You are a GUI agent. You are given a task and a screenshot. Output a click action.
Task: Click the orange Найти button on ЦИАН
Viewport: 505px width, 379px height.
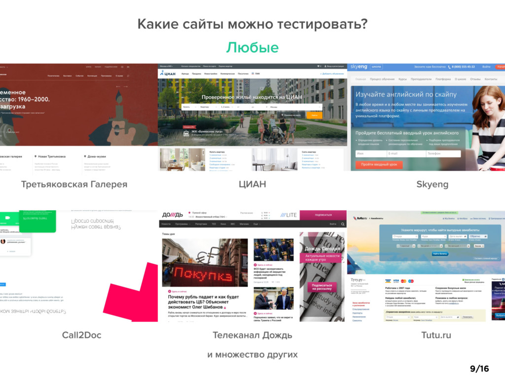(x=314, y=115)
